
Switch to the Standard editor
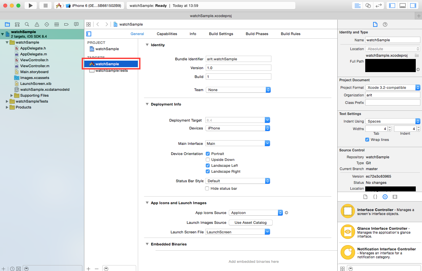coord(357,6)
